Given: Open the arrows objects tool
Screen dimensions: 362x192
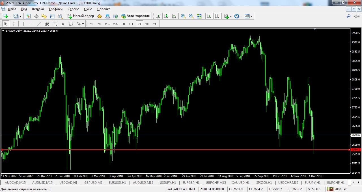Looking at the screenshot, I should click(x=79, y=24).
